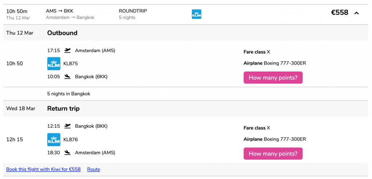372x179 pixels.
Task: Click landing plane icon at 18:30 Amsterdam
Action: (x=68, y=152)
